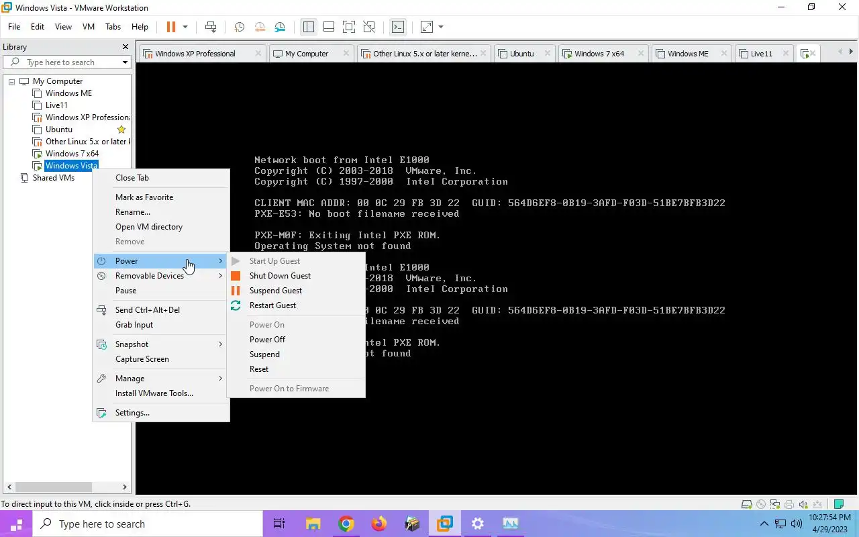Open the stretch options dropdown arrow
This screenshot has height=537, width=859.
[x=441, y=27]
